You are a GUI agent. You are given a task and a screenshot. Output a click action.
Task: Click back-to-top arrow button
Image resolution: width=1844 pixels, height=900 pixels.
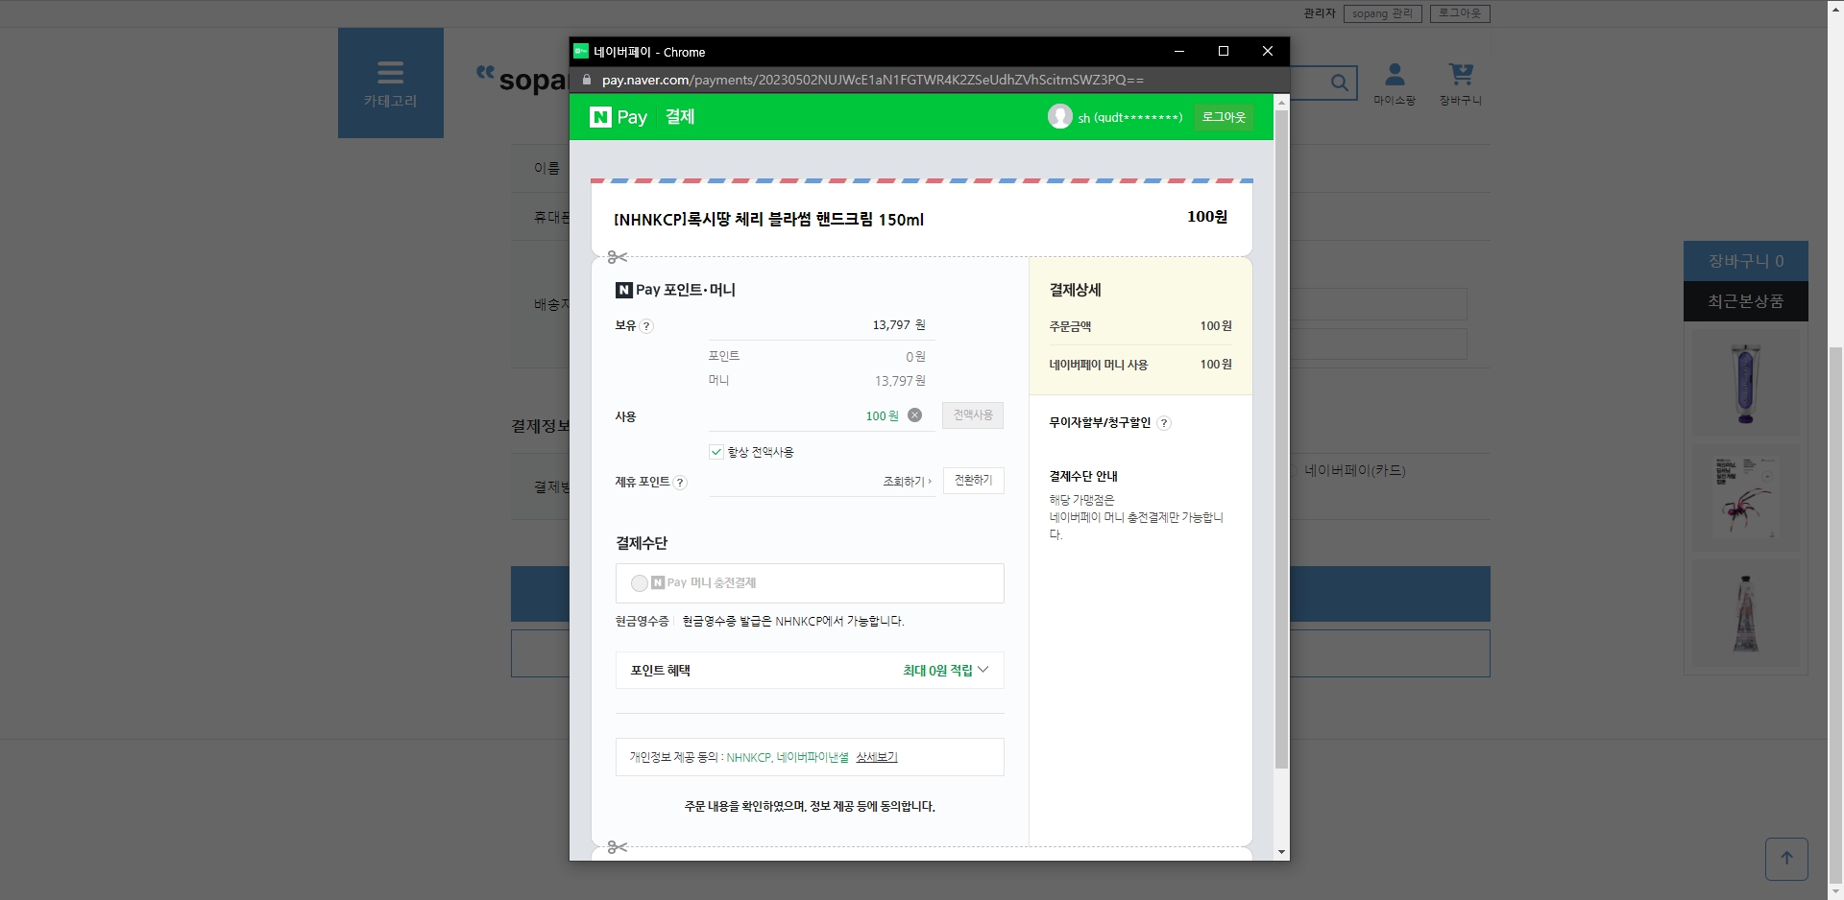click(1786, 859)
